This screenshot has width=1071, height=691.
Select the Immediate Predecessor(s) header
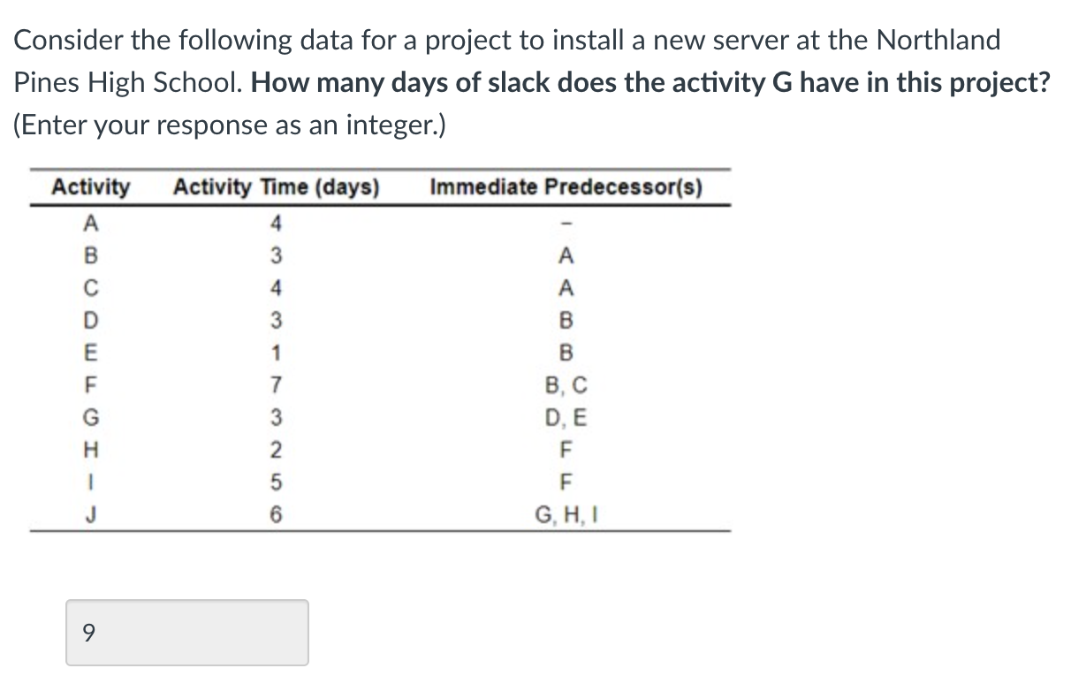point(566,186)
